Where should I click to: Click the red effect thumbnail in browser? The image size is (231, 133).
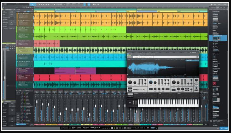pos(214,84)
